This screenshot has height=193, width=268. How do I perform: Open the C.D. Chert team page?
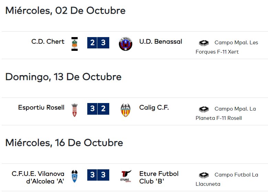(x=48, y=42)
